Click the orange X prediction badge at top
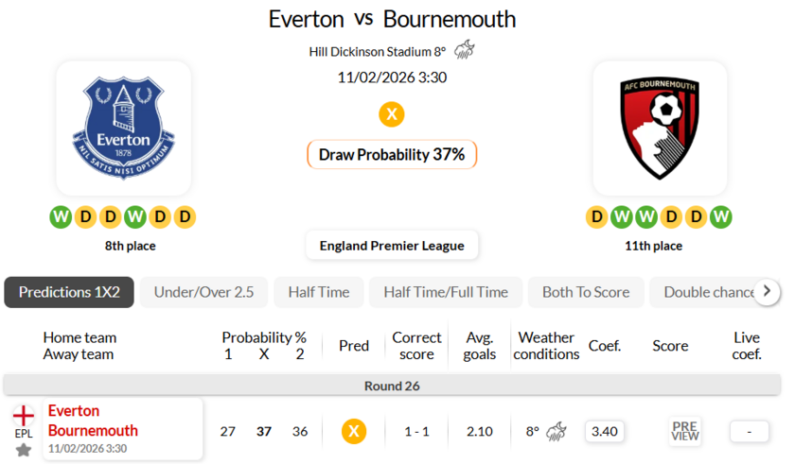 point(392,114)
